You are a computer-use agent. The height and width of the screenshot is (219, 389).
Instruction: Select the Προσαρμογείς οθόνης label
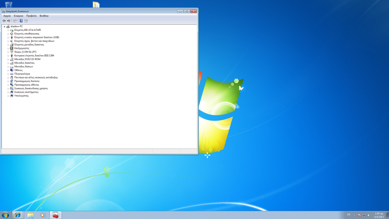[x=27, y=85]
